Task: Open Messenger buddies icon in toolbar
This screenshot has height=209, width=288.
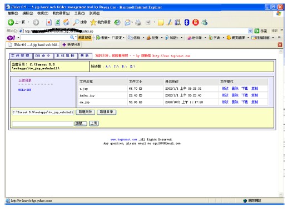Action: (x=205, y=23)
